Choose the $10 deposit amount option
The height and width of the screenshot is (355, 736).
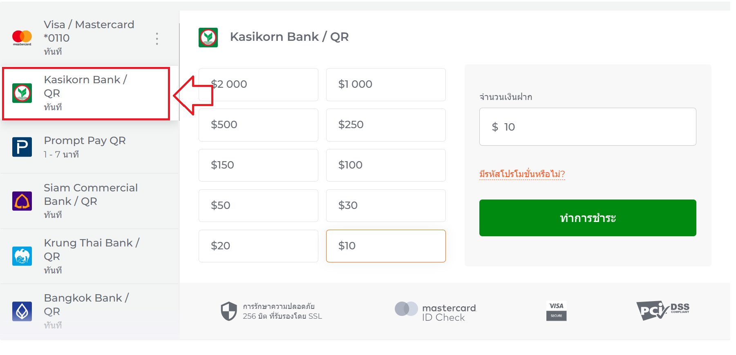point(386,246)
